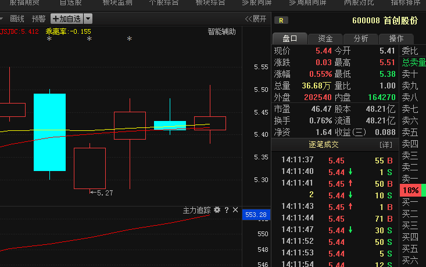Close the 主力追踪 indicator panel
Screen dimensions: 426x267
click(235, 210)
